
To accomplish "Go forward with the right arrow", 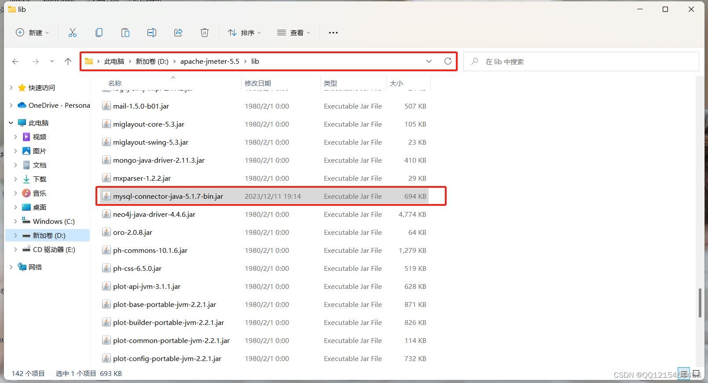I will click(x=36, y=62).
